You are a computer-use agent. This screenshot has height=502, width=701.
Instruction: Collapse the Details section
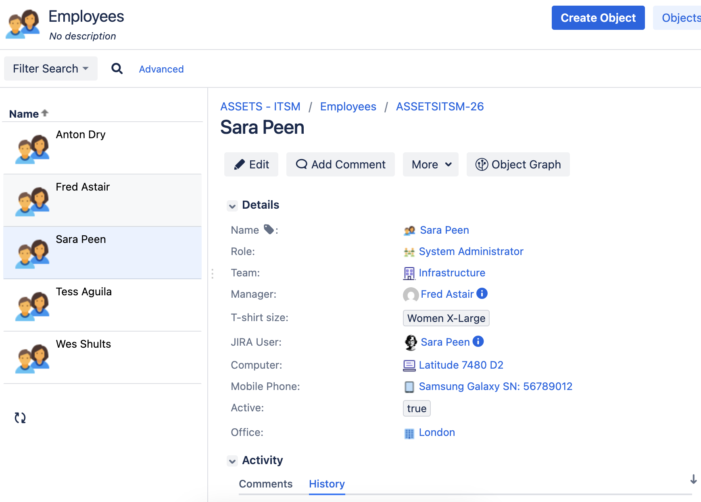232,205
